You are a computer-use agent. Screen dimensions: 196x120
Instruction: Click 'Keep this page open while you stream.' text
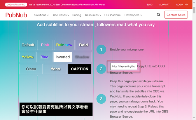[x=137, y=81]
